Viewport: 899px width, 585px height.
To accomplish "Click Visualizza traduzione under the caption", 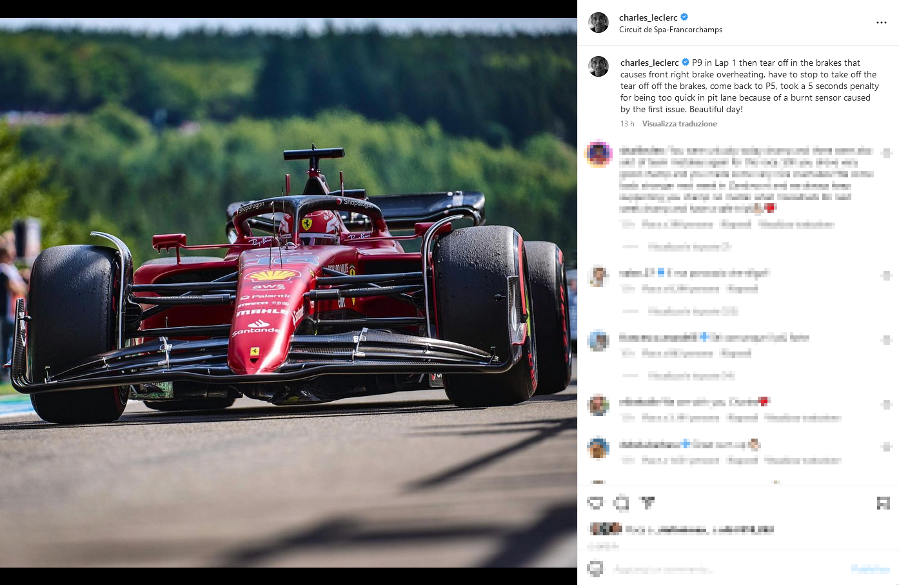I will pyautogui.click(x=679, y=124).
